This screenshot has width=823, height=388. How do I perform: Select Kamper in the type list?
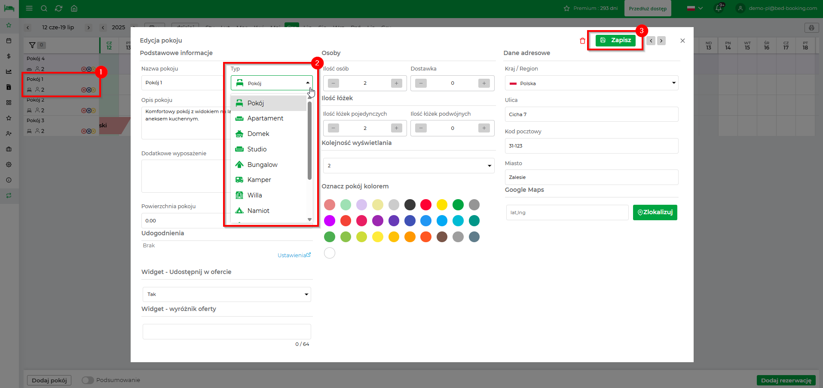269,180
